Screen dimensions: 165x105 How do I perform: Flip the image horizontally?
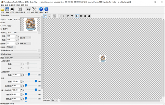[60, 16]
